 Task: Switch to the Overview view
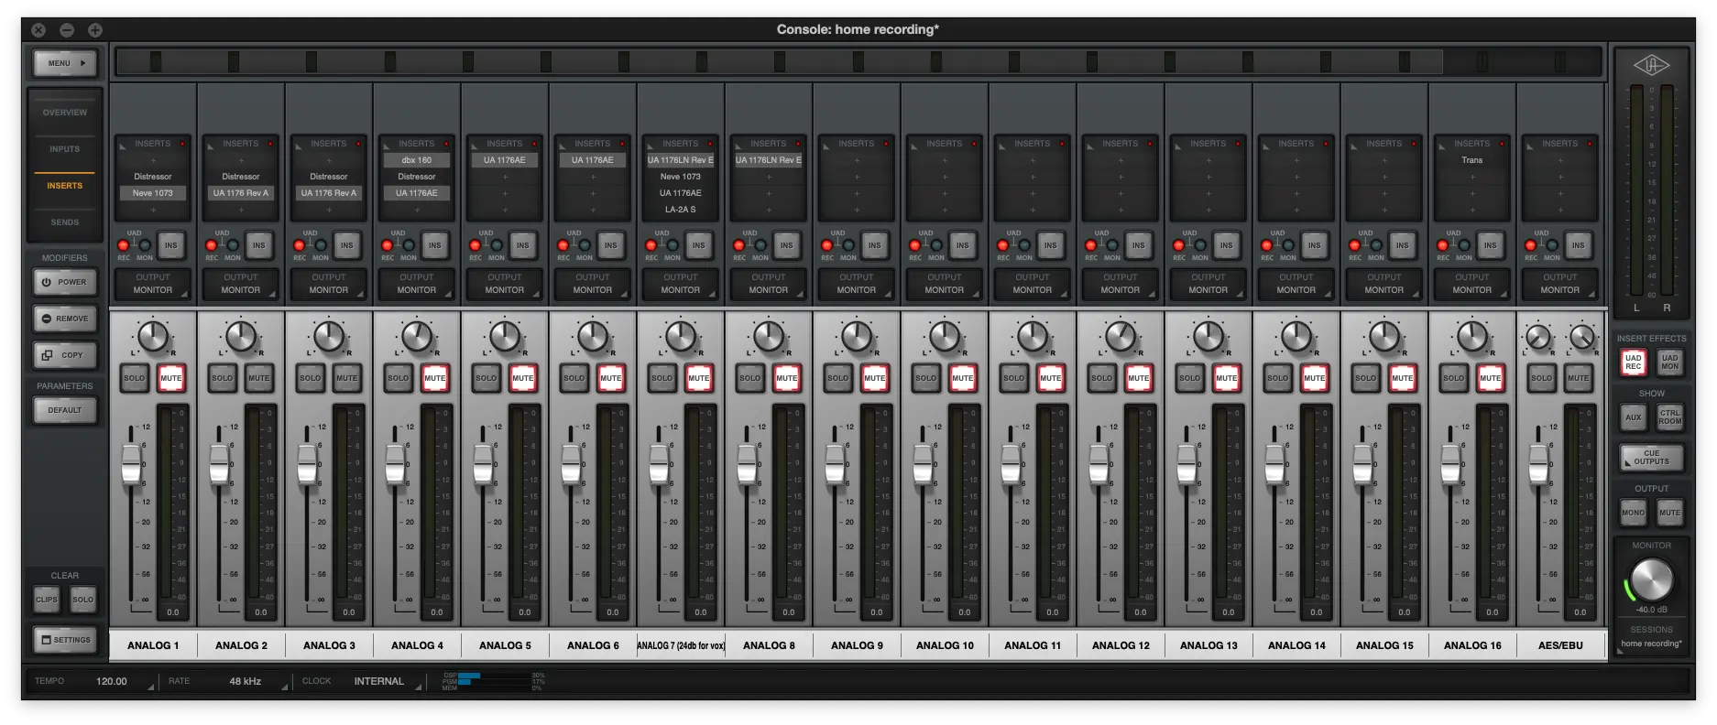pyautogui.click(x=65, y=113)
